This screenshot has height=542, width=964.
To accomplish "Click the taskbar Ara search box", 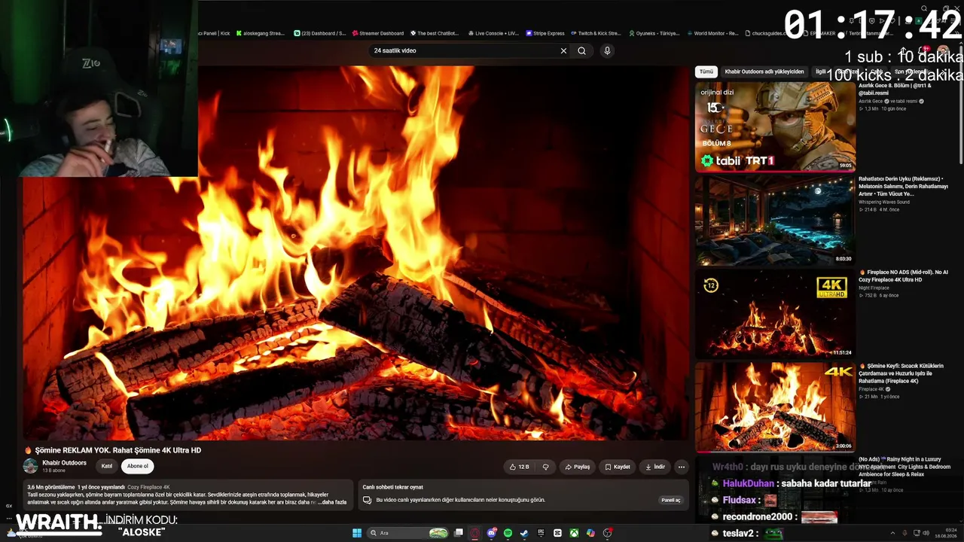I will [407, 533].
